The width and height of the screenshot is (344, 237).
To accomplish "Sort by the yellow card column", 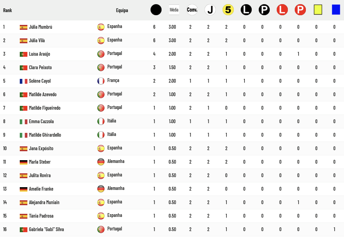I will tap(318, 10).
